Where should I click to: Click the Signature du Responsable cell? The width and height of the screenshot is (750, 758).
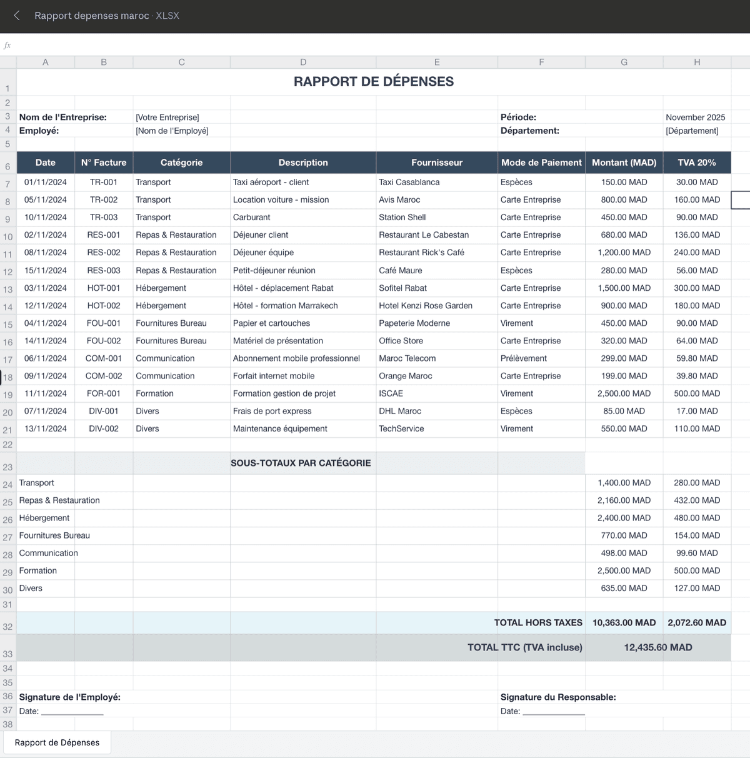[x=558, y=697]
